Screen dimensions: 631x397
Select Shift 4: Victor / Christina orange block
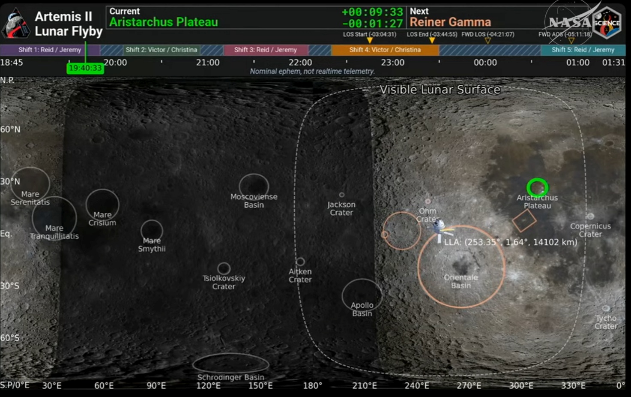click(385, 50)
